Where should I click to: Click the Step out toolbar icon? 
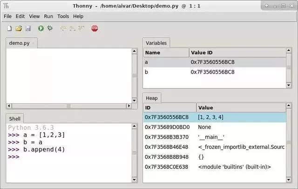(81, 28)
